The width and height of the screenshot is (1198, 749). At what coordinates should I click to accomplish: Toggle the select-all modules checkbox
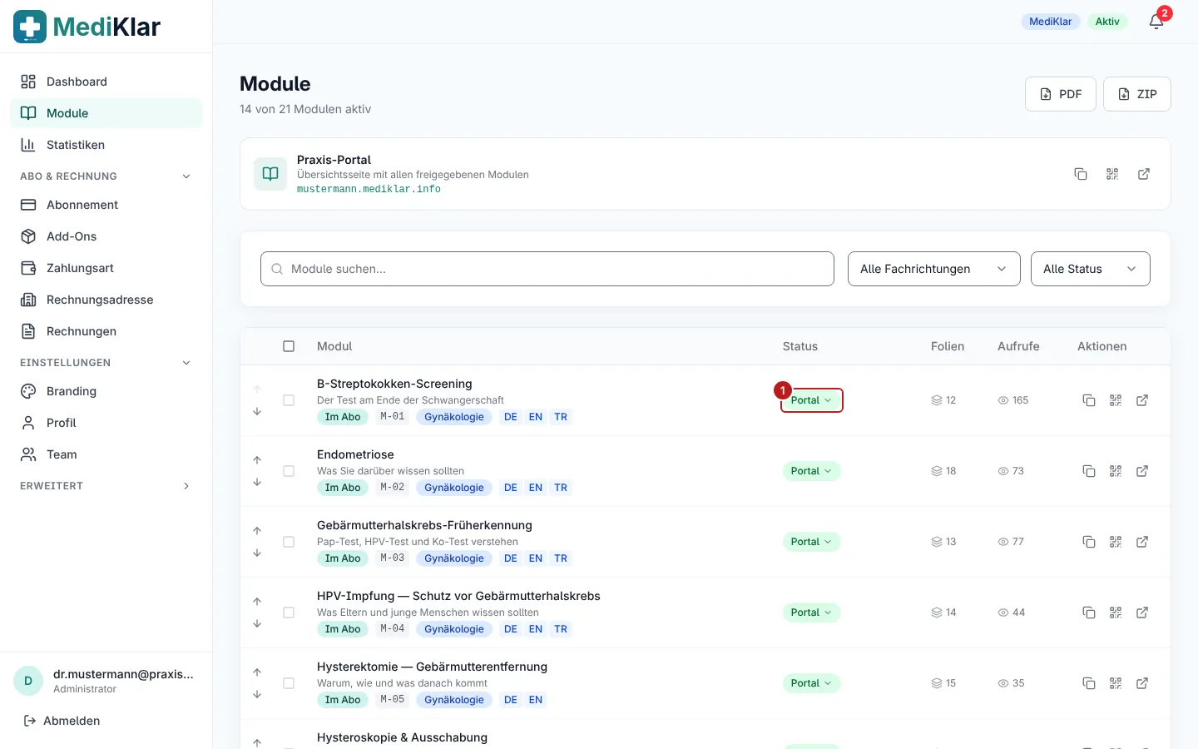(289, 346)
